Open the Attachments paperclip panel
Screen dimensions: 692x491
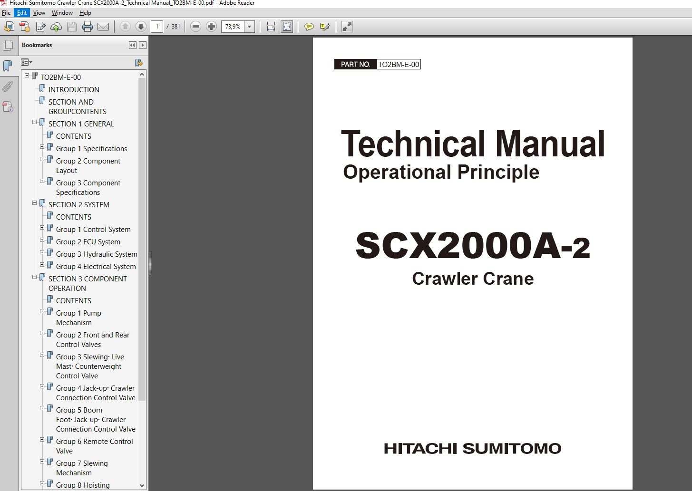pyautogui.click(x=8, y=86)
